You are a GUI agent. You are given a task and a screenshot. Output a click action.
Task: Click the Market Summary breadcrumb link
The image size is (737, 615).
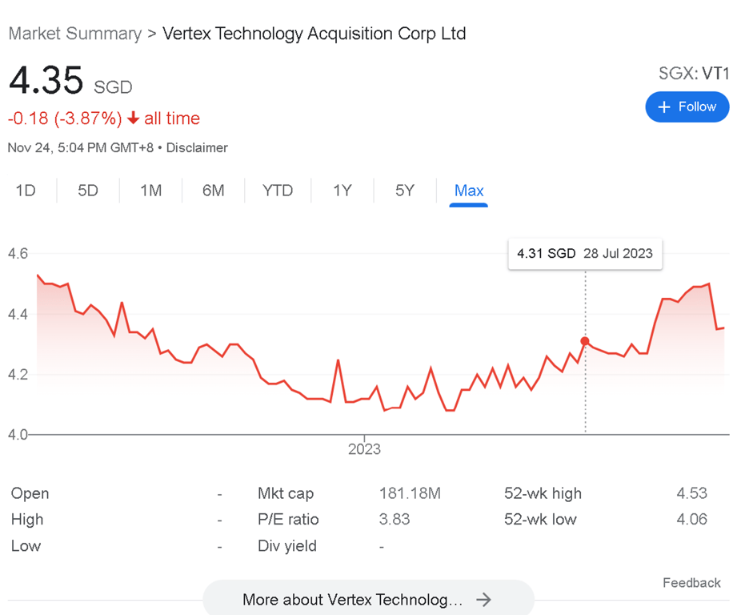point(74,34)
